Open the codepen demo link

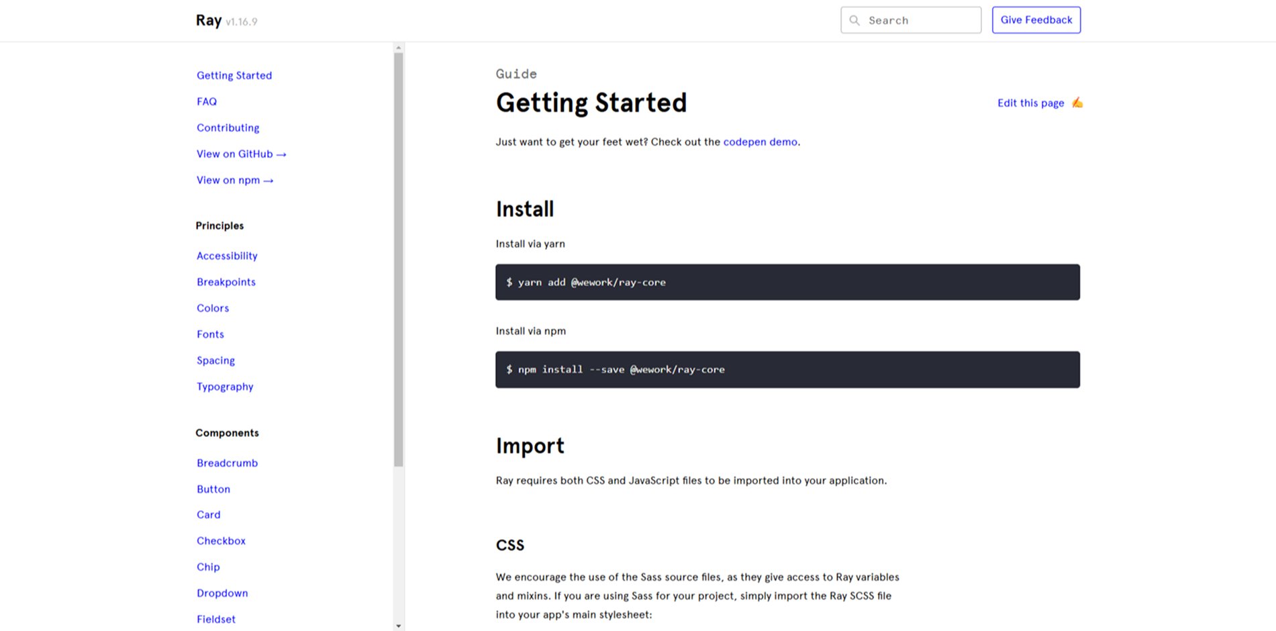760,142
